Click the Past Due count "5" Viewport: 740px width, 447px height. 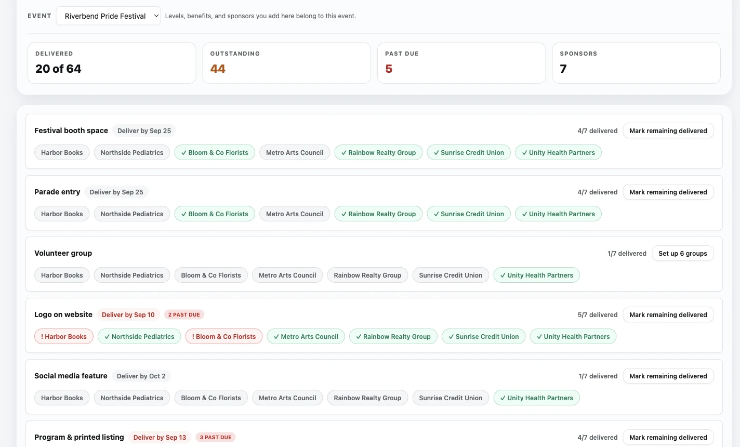[x=389, y=69]
